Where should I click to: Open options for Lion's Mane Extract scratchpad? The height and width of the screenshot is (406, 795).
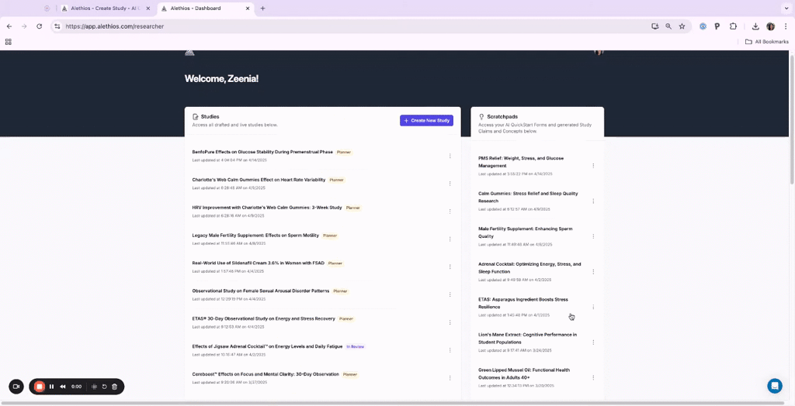(593, 342)
